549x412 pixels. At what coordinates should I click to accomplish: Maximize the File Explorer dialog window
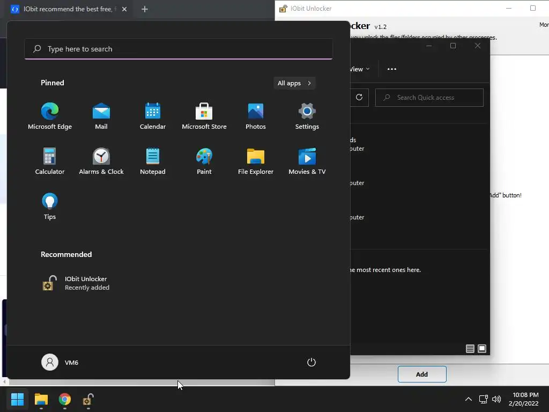pyautogui.click(x=453, y=46)
